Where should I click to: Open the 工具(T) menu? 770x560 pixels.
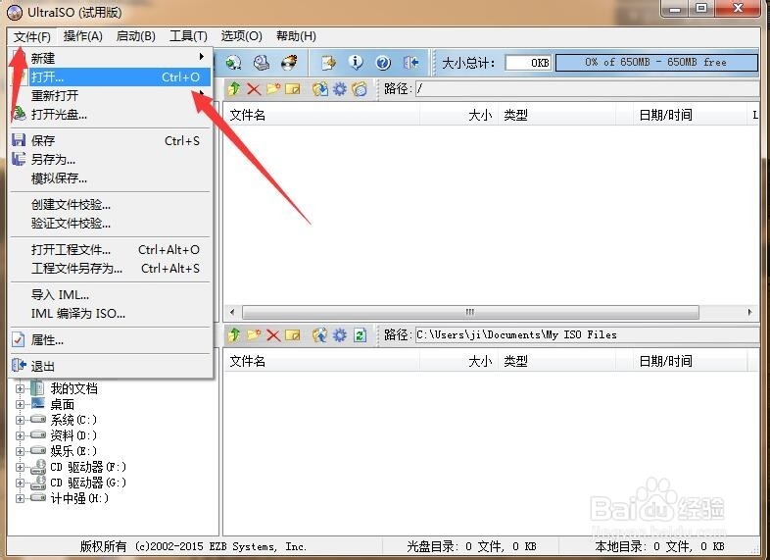pyautogui.click(x=188, y=36)
